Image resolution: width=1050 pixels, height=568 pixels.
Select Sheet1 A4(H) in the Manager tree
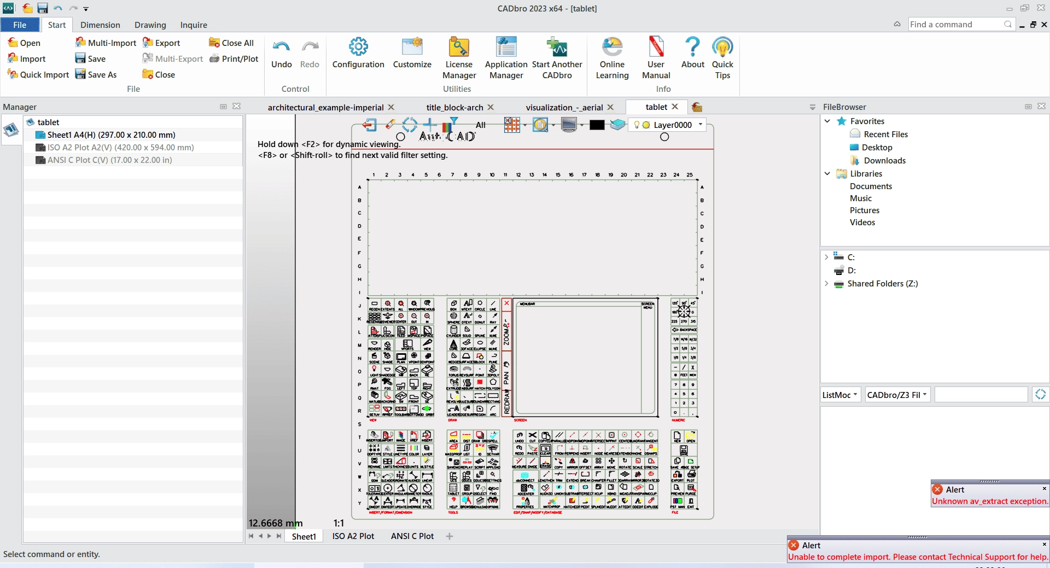click(112, 134)
